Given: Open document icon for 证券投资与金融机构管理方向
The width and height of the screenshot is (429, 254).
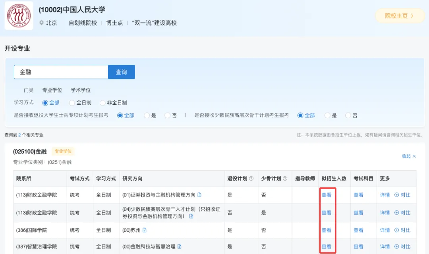Looking at the screenshot, I should (x=199, y=195).
